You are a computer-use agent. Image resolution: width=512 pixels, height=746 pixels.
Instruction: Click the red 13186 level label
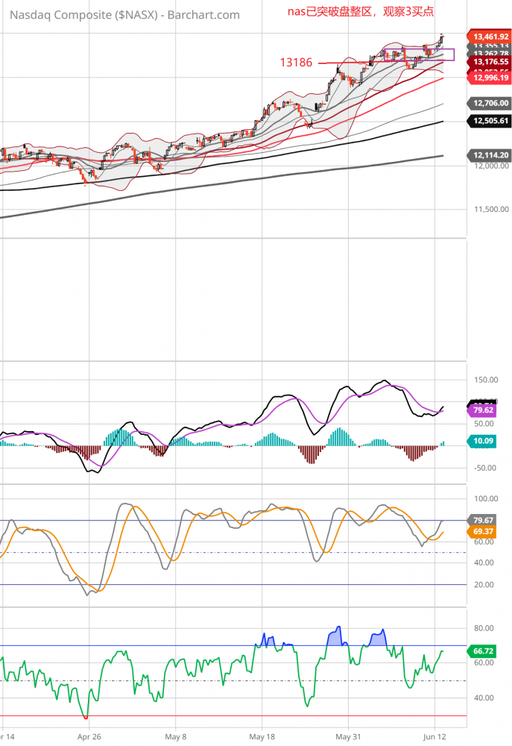[296, 63]
